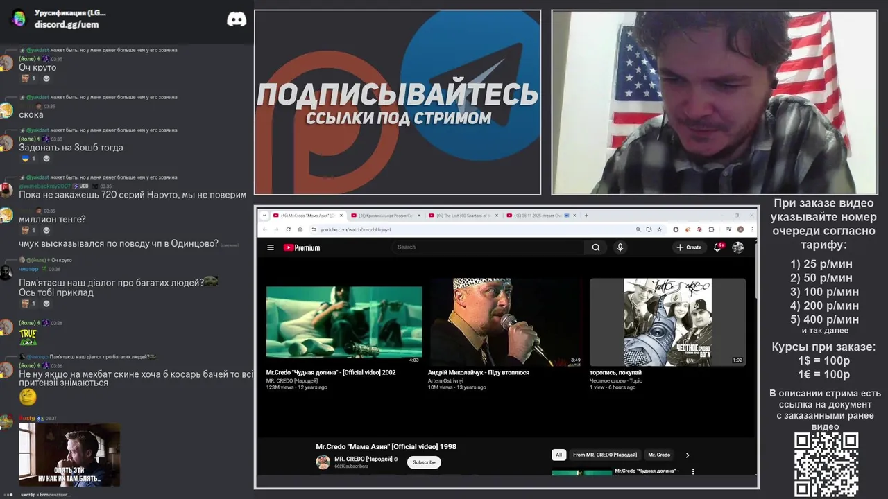Click the YouTube search magnifier button
888x499 pixels.
[x=595, y=247]
